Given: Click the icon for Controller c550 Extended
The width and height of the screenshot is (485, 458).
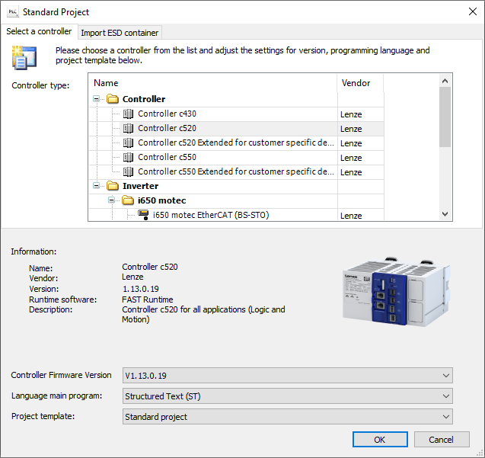Looking at the screenshot, I should tap(128, 171).
